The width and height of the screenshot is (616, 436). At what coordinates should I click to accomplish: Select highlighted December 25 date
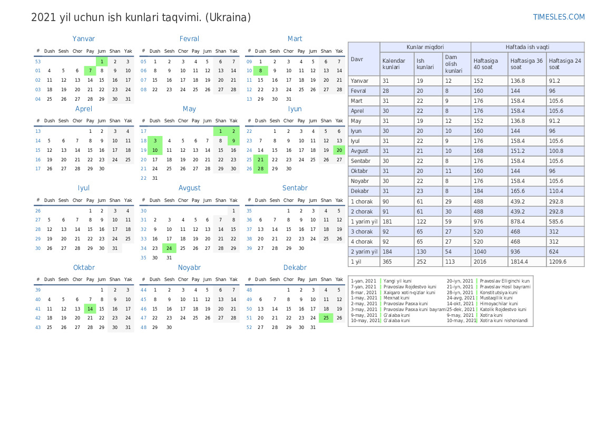point(326,318)
